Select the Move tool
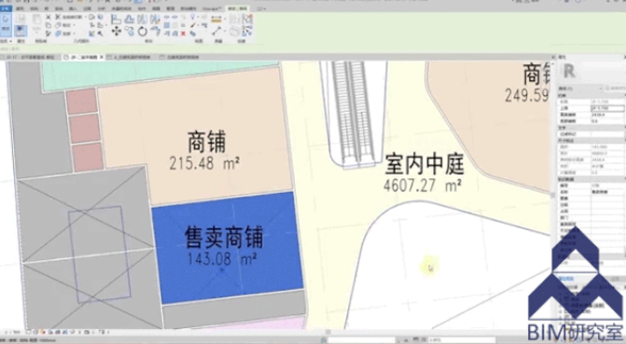 [117, 31]
